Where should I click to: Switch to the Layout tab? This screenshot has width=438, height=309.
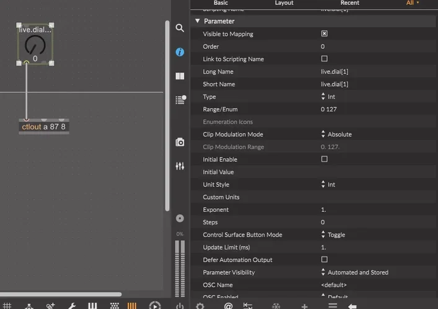[284, 3]
